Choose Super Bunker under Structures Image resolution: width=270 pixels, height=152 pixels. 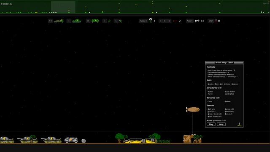coord(229,92)
